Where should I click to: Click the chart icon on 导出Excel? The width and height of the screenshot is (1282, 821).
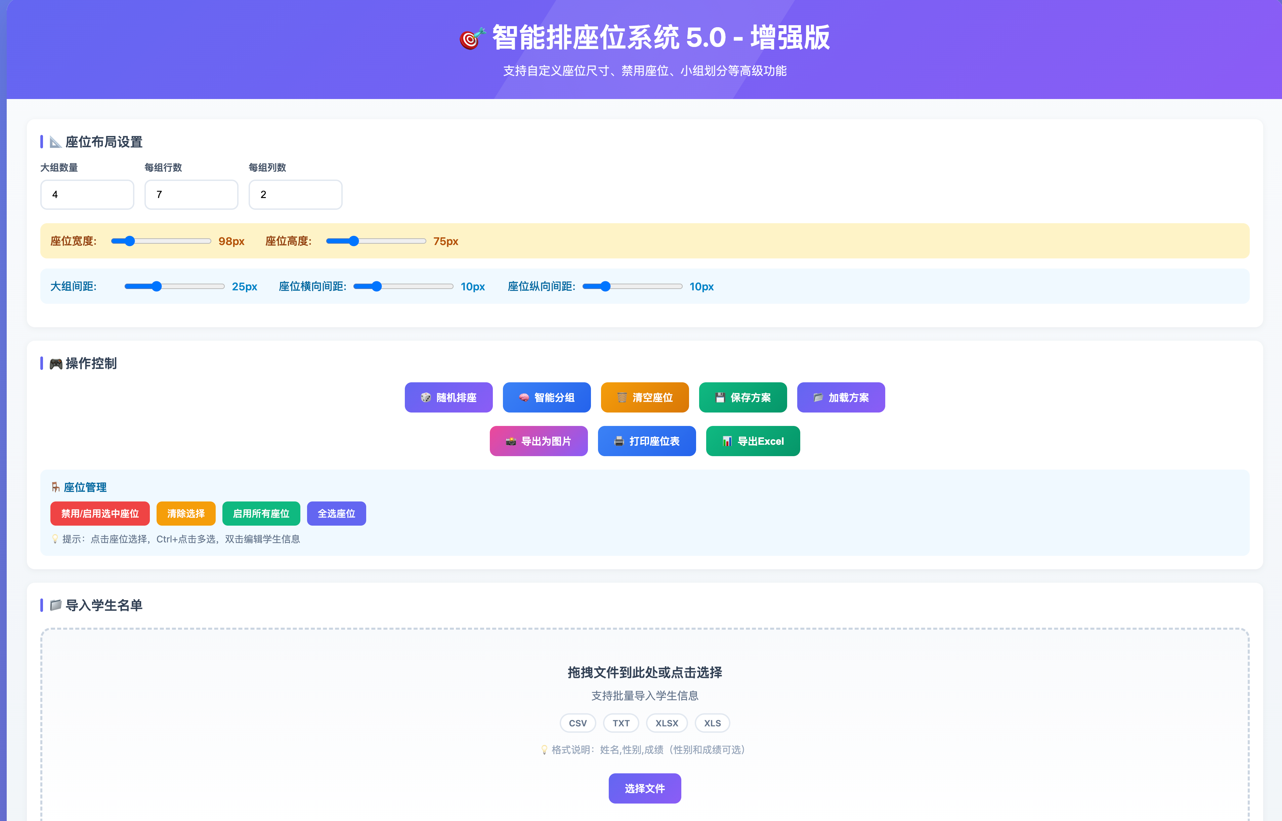(727, 441)
